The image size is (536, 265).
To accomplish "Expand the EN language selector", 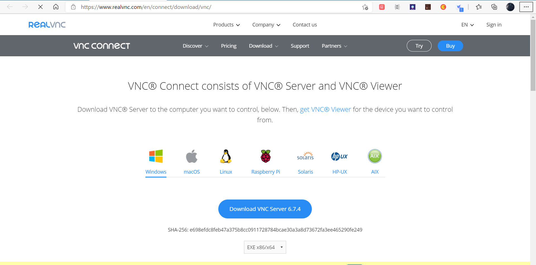I will coord(467,25).
